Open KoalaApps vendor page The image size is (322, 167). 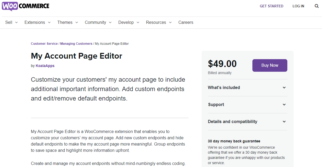[x=45, y=66]
